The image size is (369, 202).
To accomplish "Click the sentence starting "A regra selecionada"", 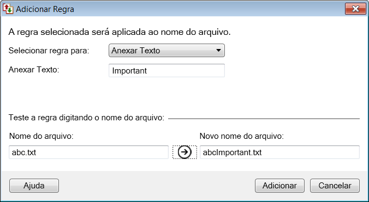I will (x=120, y=32).
